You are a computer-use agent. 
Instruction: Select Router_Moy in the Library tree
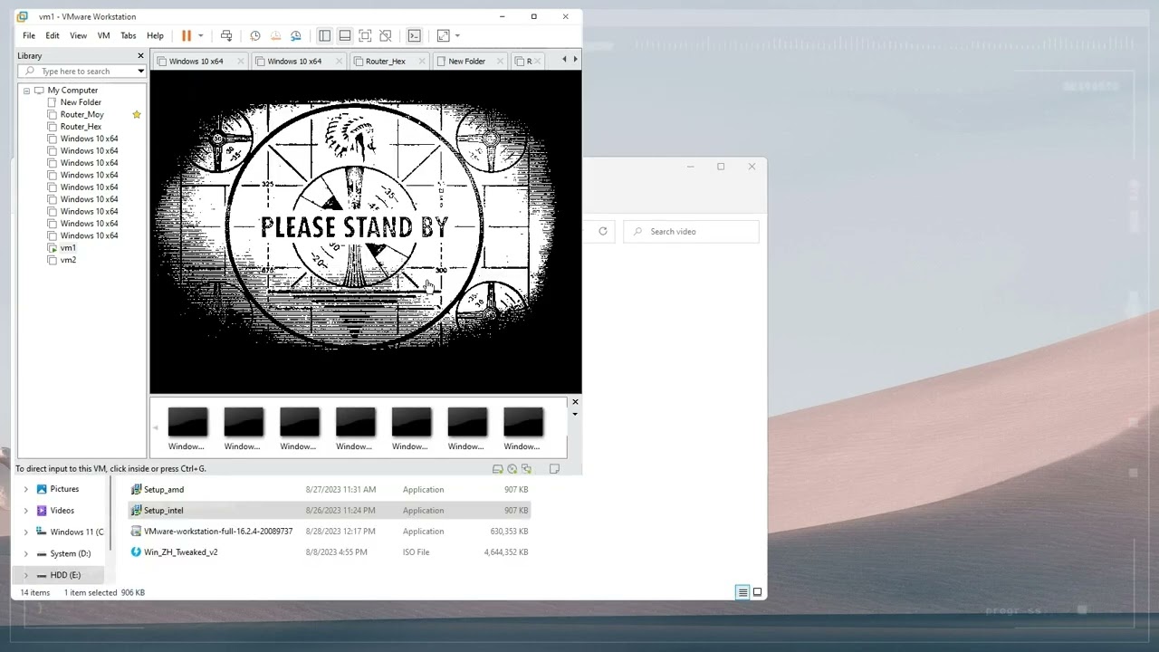tap(81, 114)
